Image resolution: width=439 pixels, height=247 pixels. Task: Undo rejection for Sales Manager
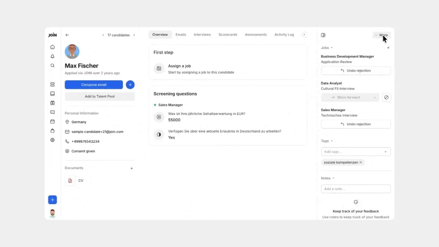point(356,124)
